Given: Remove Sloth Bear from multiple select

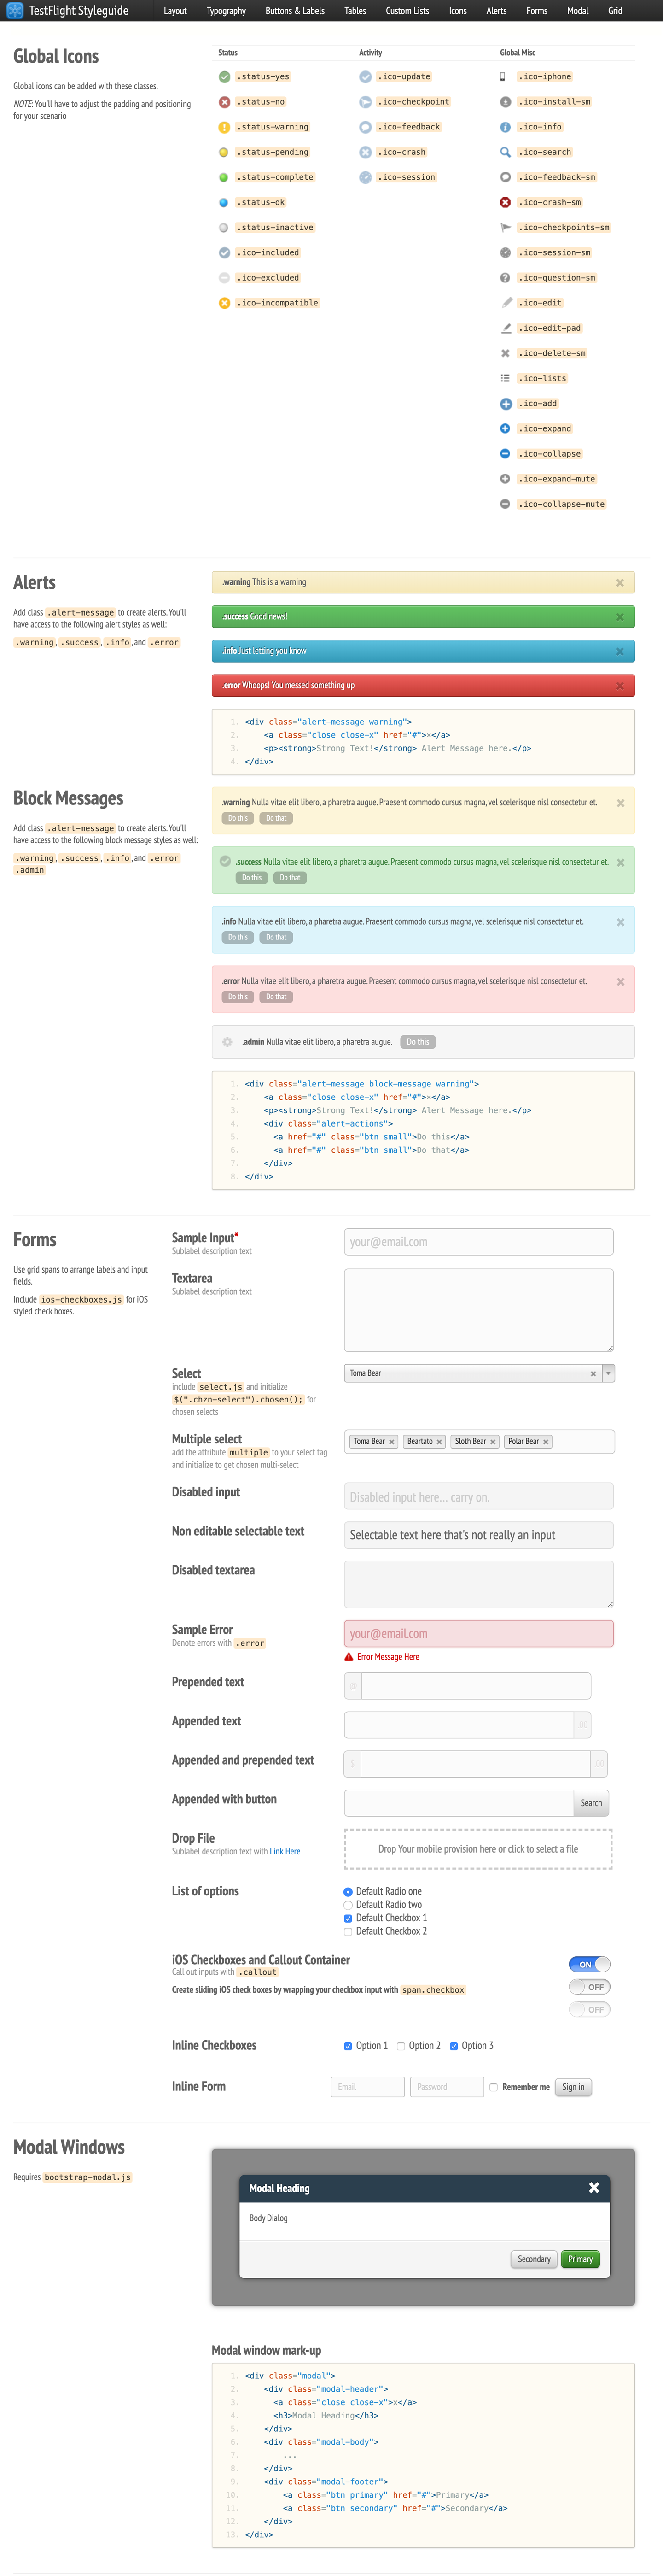Looking at the screenshot, I should coord(493,1442).
